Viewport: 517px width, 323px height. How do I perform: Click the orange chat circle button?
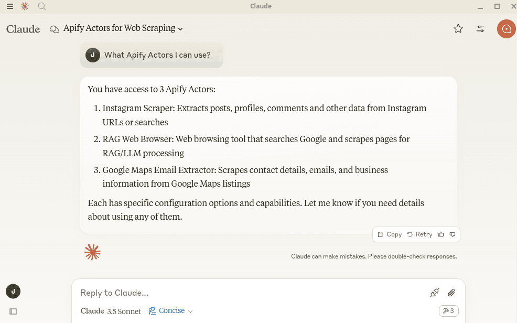[x=507, y=29]
